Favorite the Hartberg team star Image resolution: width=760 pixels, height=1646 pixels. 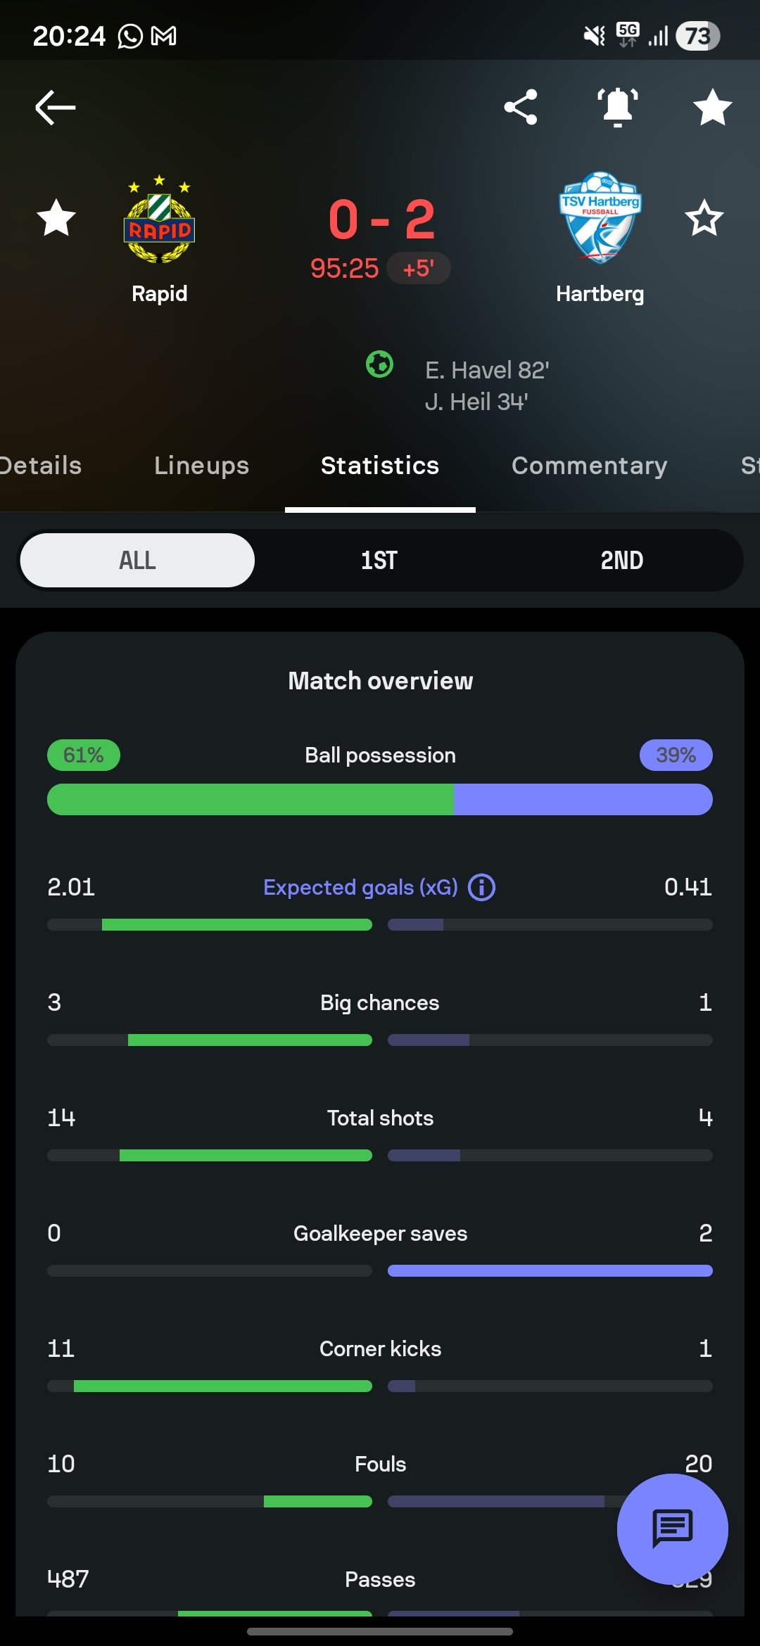coord(704,218)
